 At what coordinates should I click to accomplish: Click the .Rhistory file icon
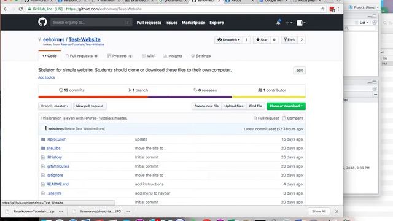pyautogui.click(x=43, y=157)
